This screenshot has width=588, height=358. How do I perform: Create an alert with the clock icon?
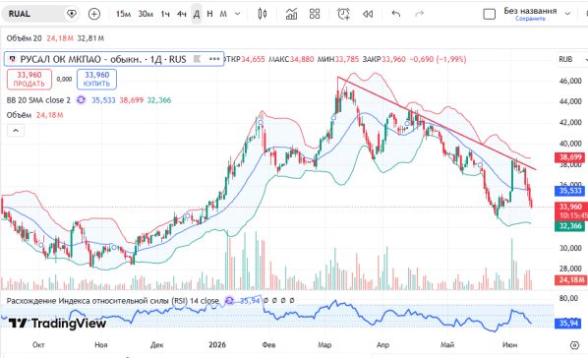pos(343,14)
